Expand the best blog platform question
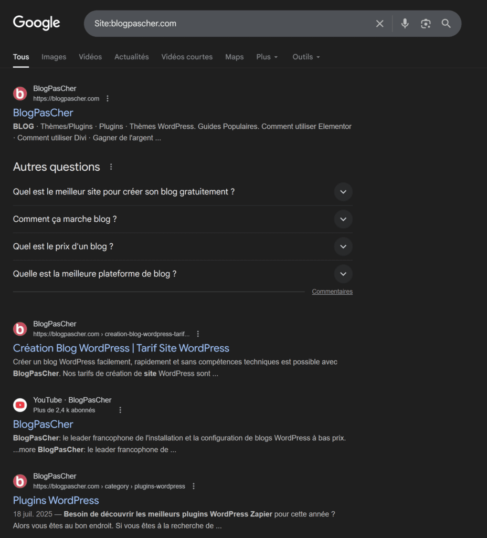The width and height of the screenshot is (487, 538). pos(343,274)
